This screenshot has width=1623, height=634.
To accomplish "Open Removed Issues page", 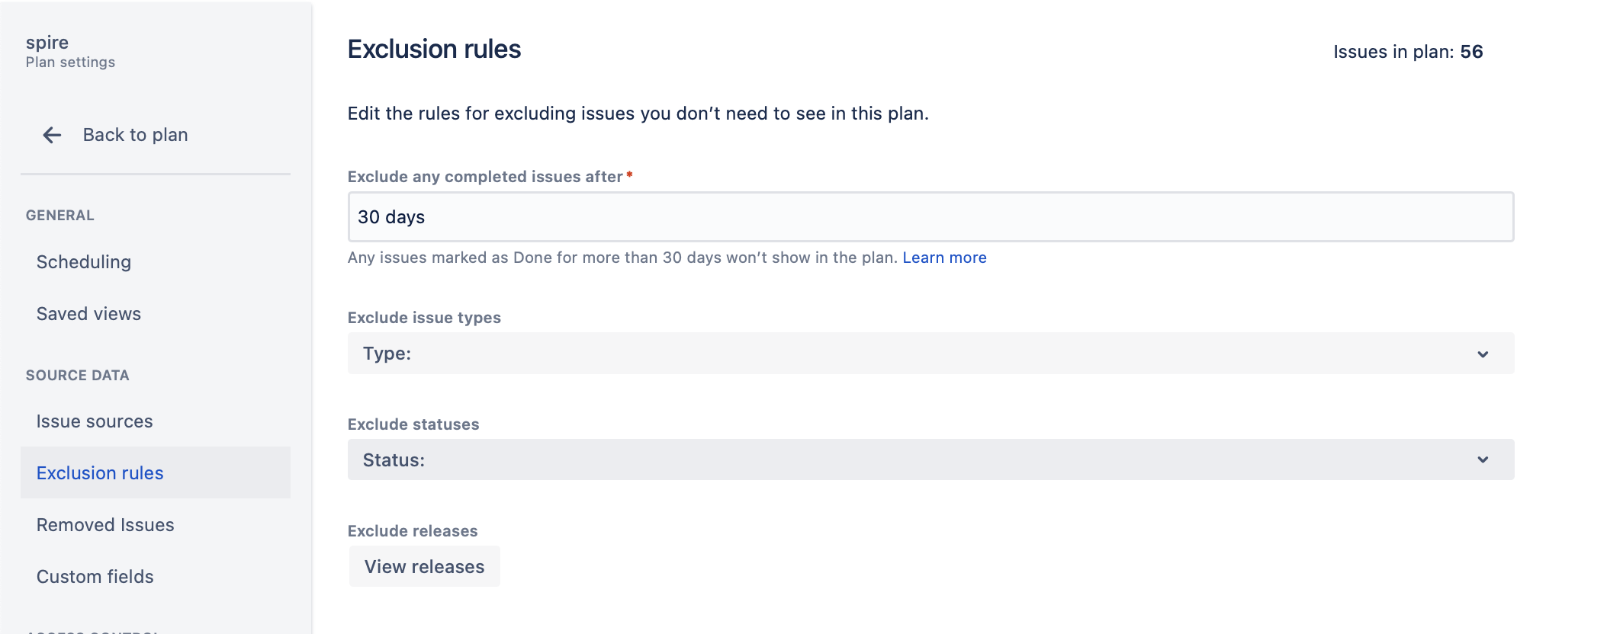I will tap(105, 525).
